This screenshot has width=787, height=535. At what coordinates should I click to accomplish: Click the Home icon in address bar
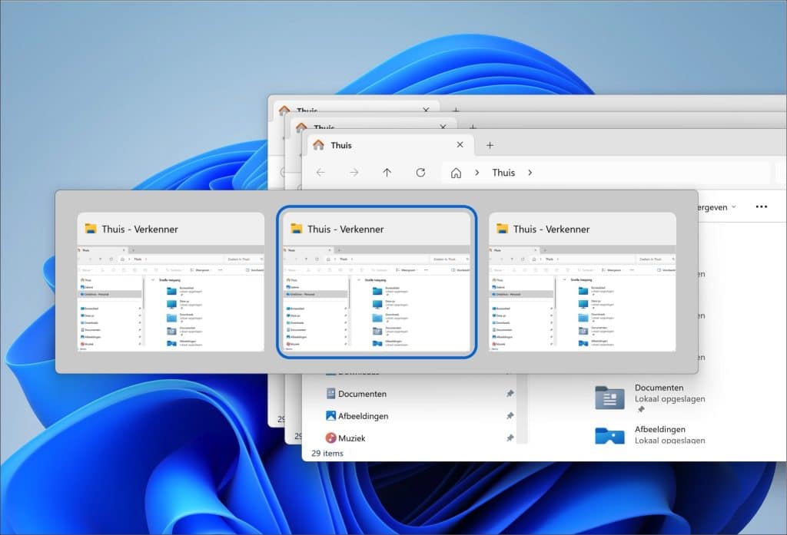(x=456, y=173)
